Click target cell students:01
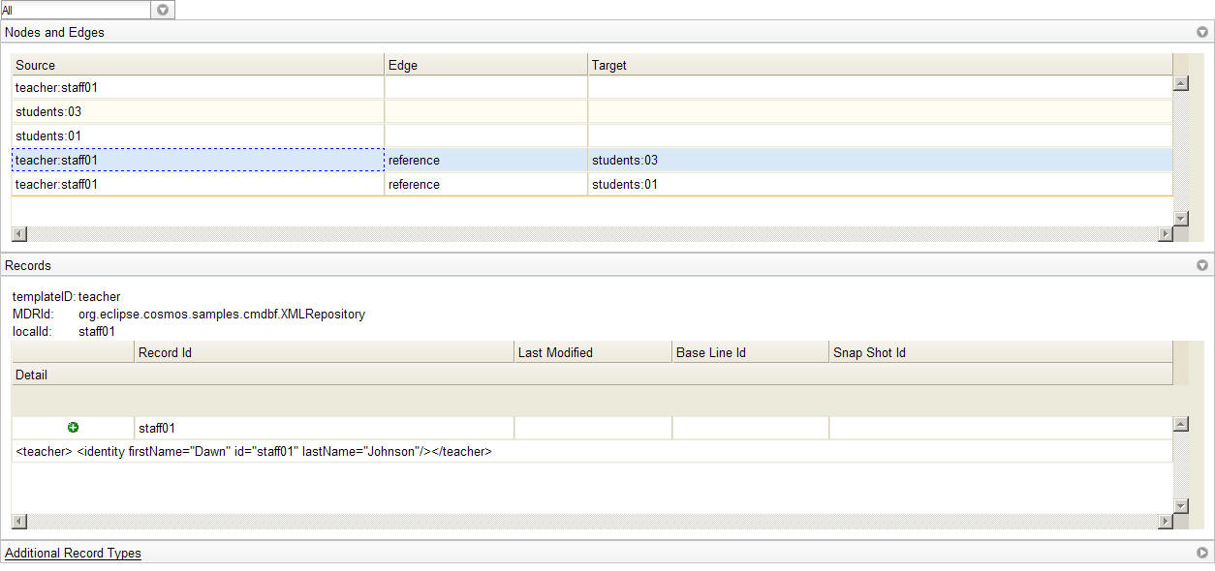The width and height of the screenshot is (1215, 571). pyautogui.click(x=880, y=184)
